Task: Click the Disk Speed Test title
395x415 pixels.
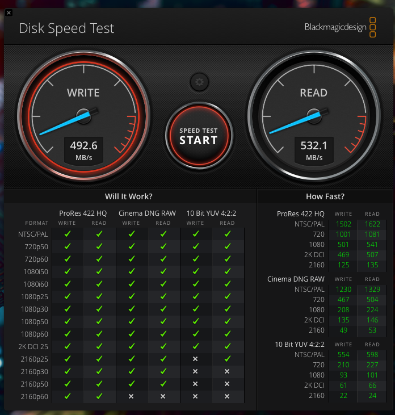Action: [66, 28]
